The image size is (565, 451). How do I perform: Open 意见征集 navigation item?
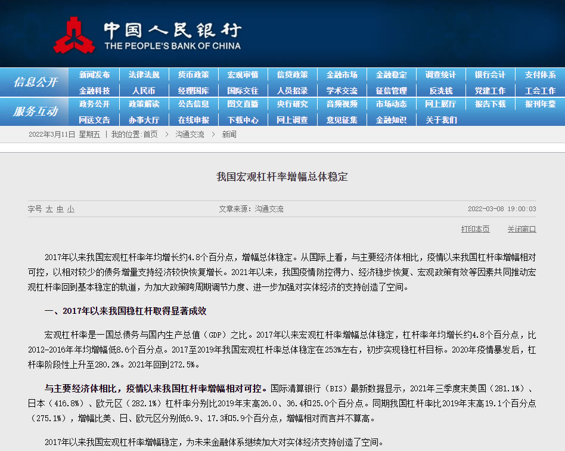pyautogui.click(x=342, y=120)
